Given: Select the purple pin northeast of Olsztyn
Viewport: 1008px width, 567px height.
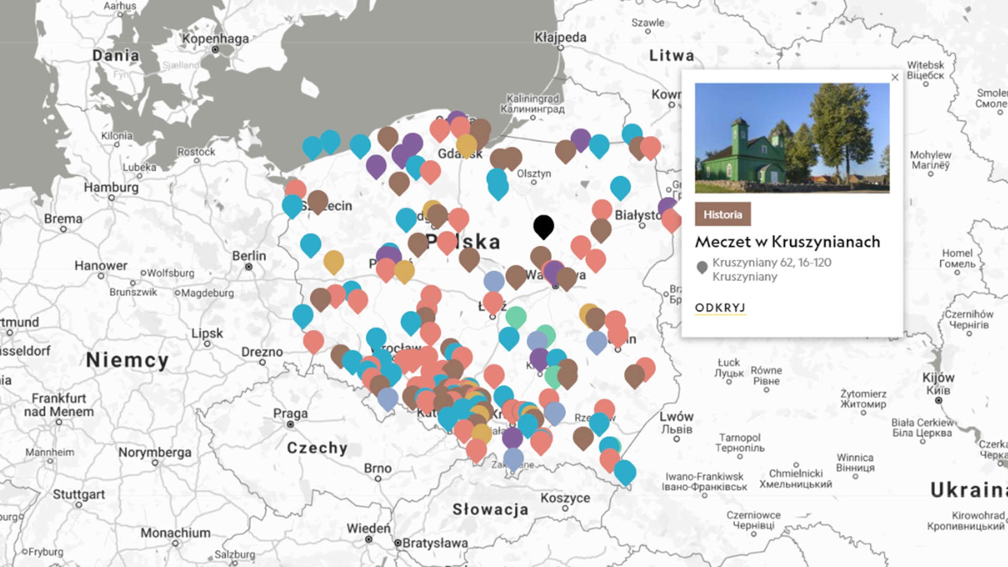Looking at the screenshot, I should (580, 139).
